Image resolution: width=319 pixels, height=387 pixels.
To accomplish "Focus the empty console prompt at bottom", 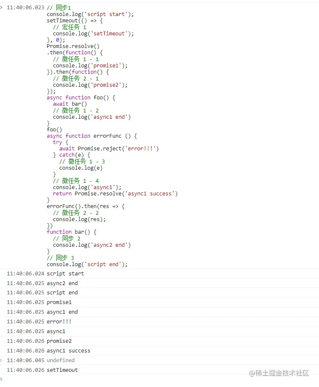I will coord(159,379).
